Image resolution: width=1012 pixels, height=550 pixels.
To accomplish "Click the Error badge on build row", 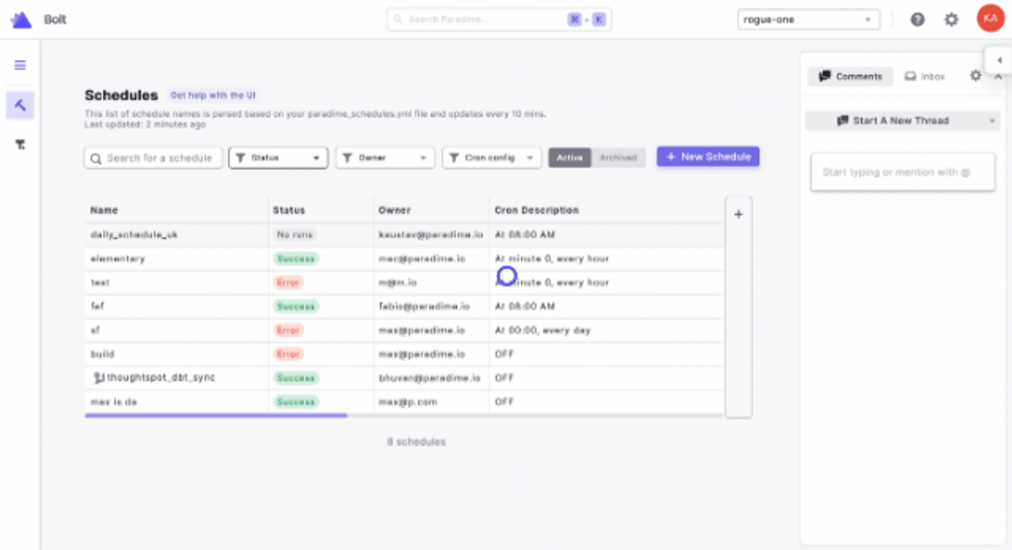I will [288, 354].
